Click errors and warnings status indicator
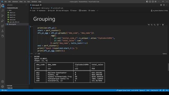This screenshot has height=95, width=169. (4, 90)
